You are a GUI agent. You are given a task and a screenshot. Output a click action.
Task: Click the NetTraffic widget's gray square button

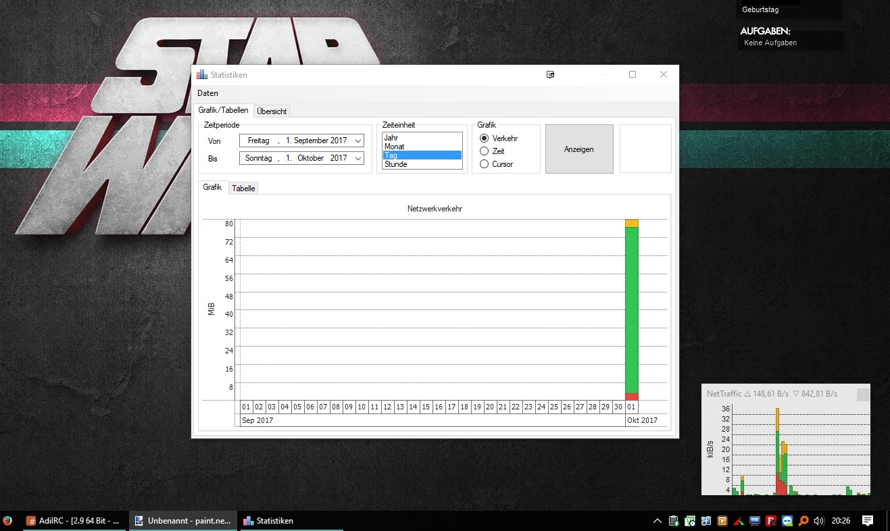[x=863, y=395]
